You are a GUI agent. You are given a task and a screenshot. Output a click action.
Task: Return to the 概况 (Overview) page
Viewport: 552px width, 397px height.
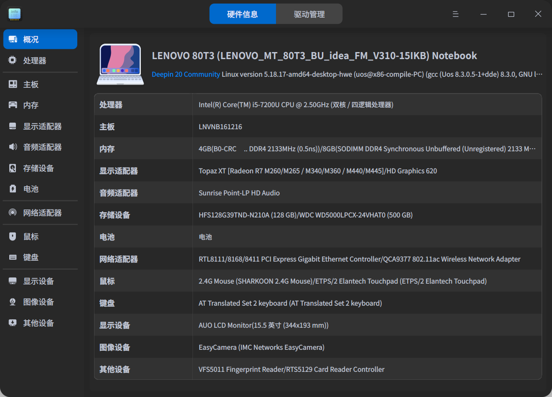point(31,39)
